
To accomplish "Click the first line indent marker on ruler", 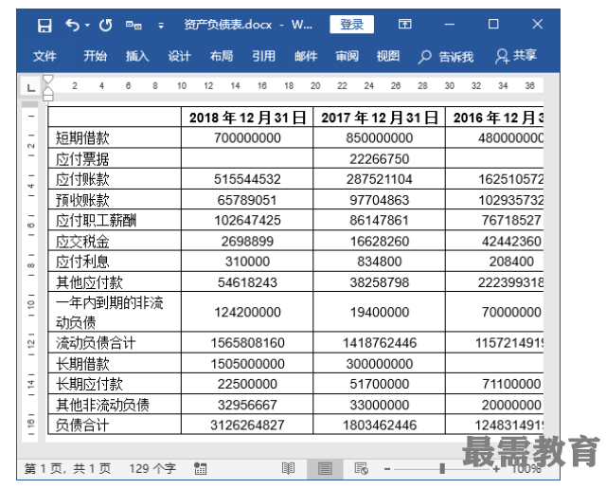I will point(48,81).
